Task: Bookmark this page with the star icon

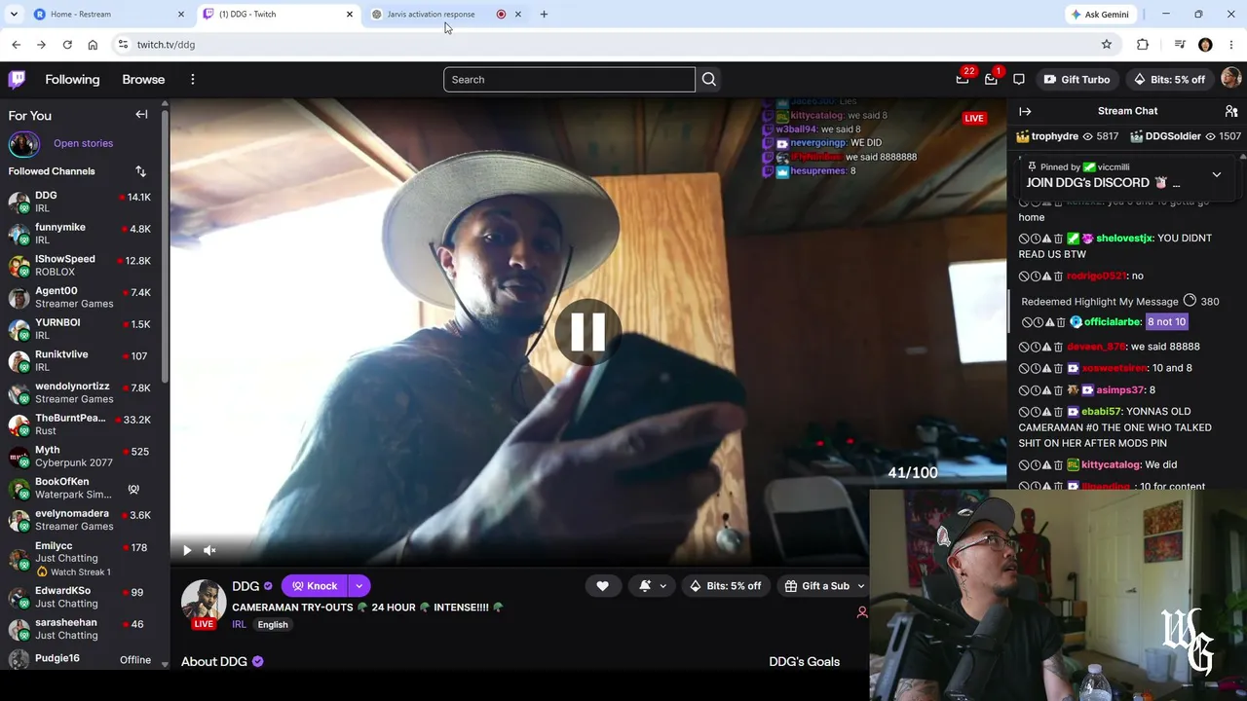Action: click(1107, 44)
